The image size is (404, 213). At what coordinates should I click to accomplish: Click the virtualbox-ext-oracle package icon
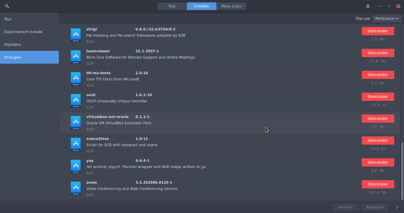coord(76,123)
